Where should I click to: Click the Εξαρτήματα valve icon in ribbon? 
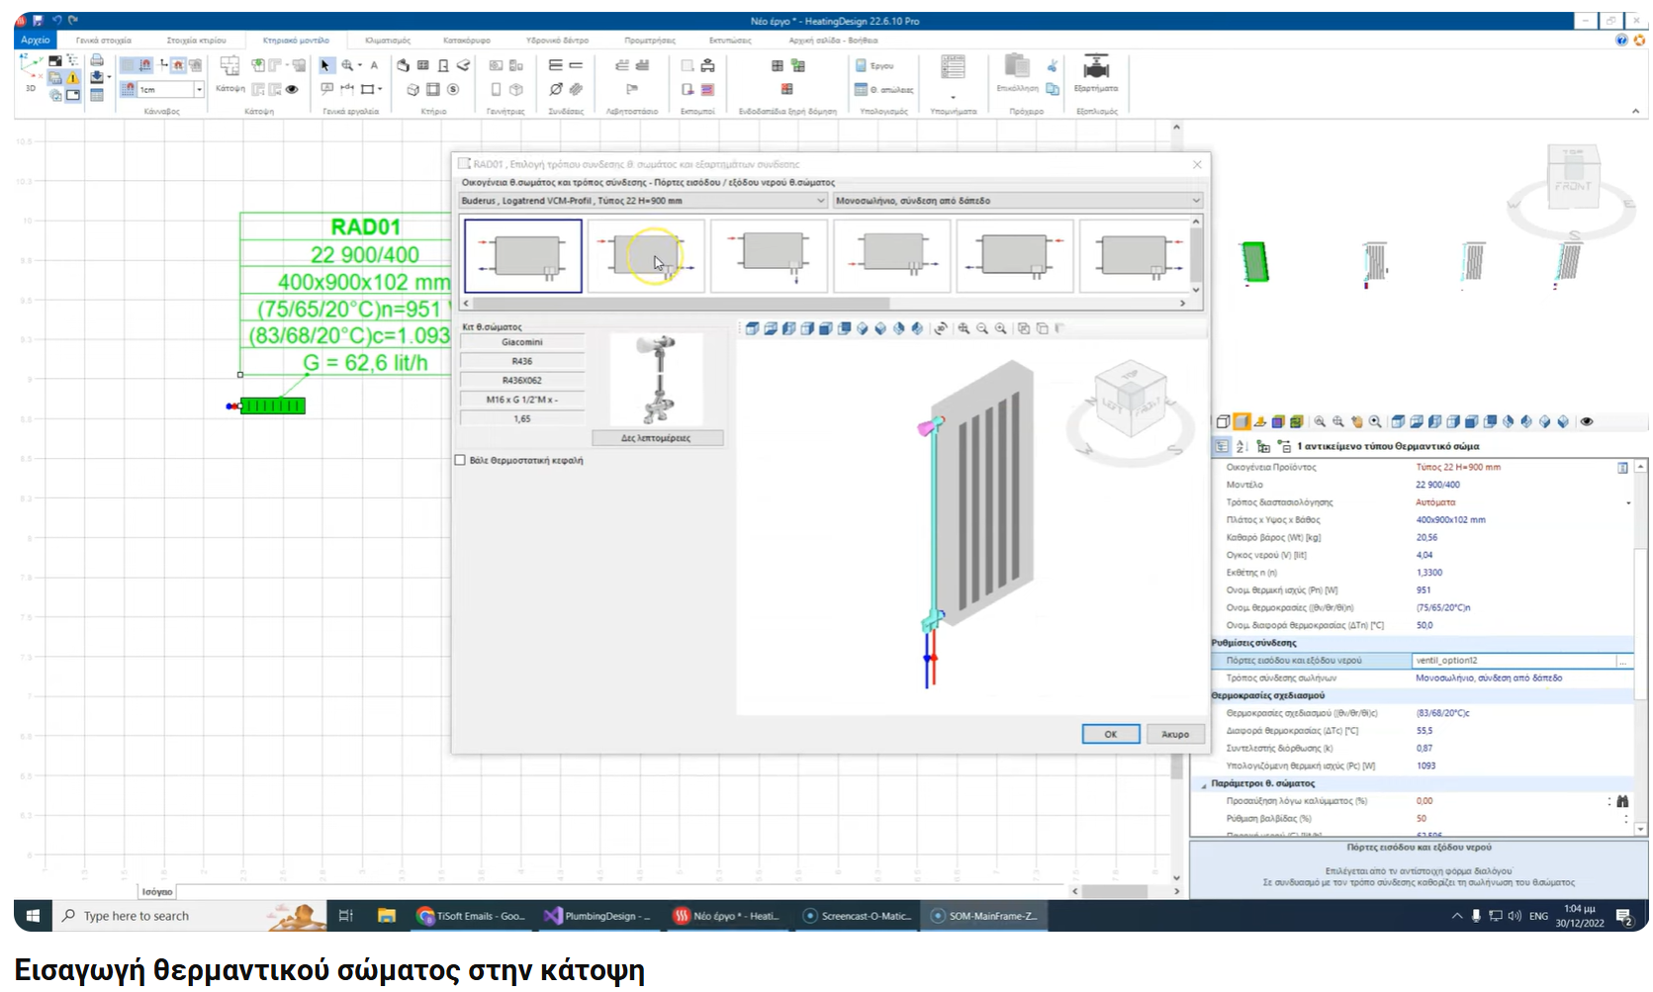point(1096,67)
